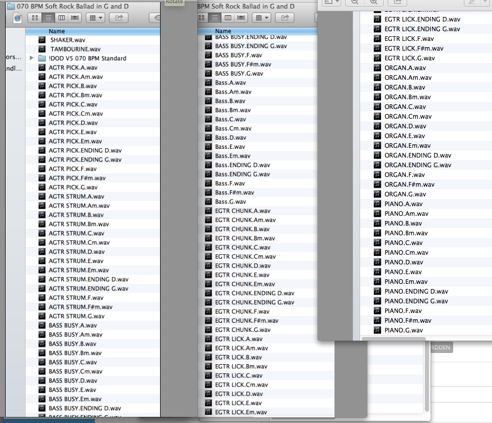The width and height of the screenshot is (492, 423).
Task: Expand the !DOD V5 070 BPM Standard folder
Action: (x=32, y=58)
